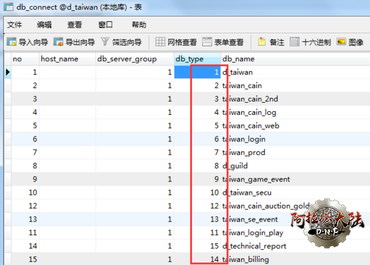Open the Import Wizard (导入向导) icon
Viewport: 370px width, 265px height.
(11, 42)
